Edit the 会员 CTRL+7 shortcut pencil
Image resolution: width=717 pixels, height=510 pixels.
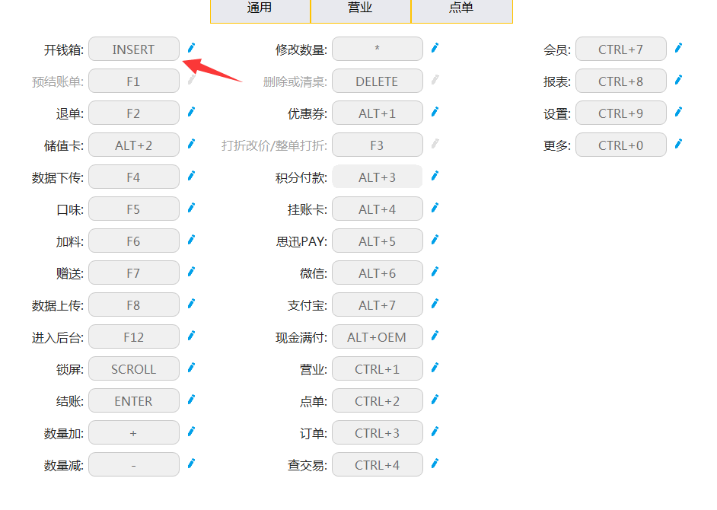tap(678, 48)
